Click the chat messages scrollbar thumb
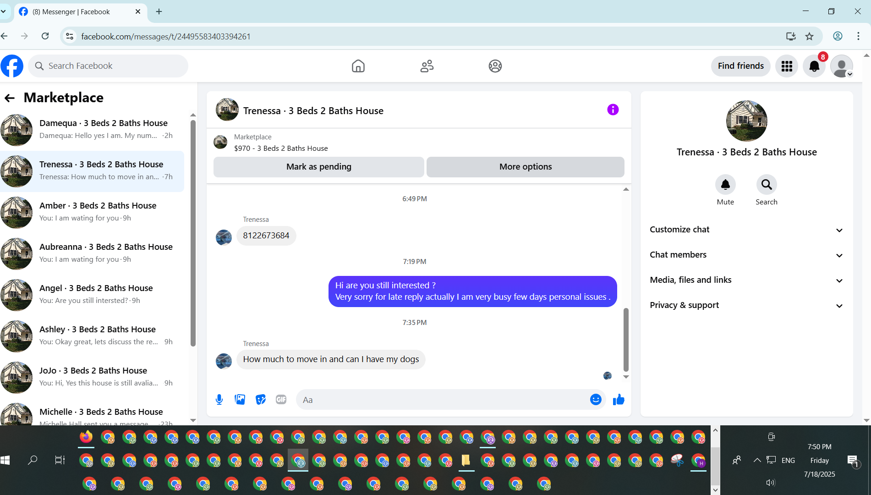This screenshot has width=871, height=495. tap(626, 340)
